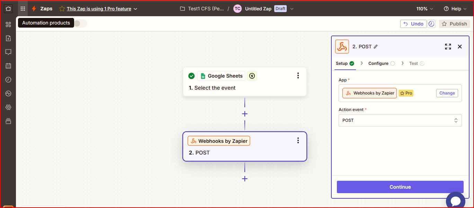Click the Help question mark icon
Viewport: 474px width, 208px height.
[446, 9]
